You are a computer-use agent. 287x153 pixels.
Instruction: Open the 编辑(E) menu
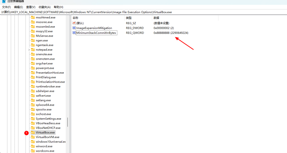coord(18,7)
